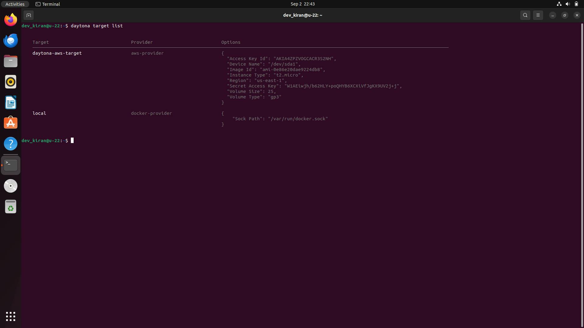Open the Trash icon in dock

[11, 207]
